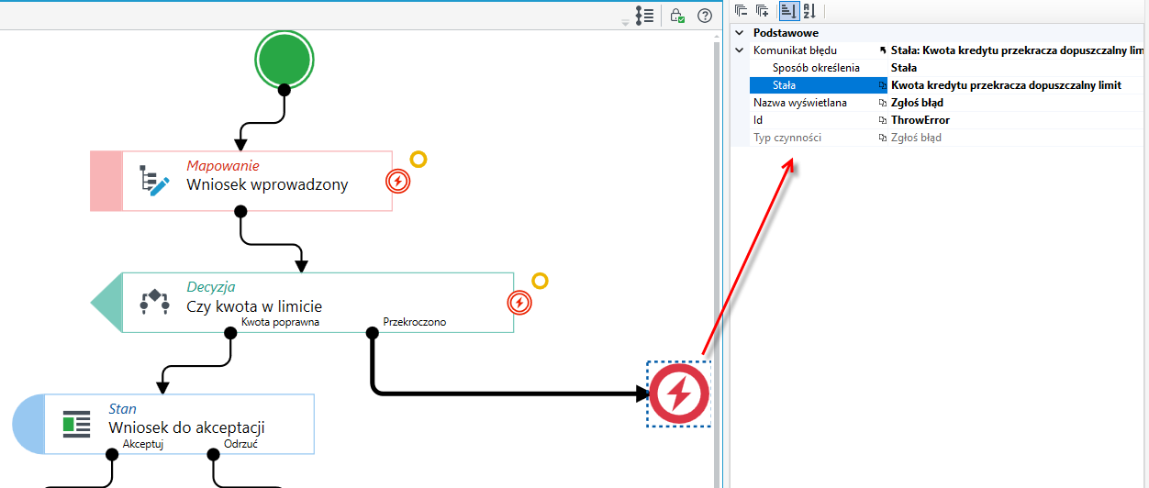Click the collapse all properties icon
The width and height of the screenshot is (1149, 488).
(x=741, y=11)
